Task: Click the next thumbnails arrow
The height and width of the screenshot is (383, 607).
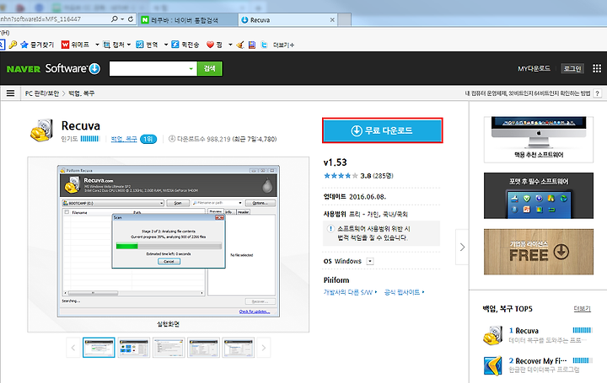Action: [264, 348]
